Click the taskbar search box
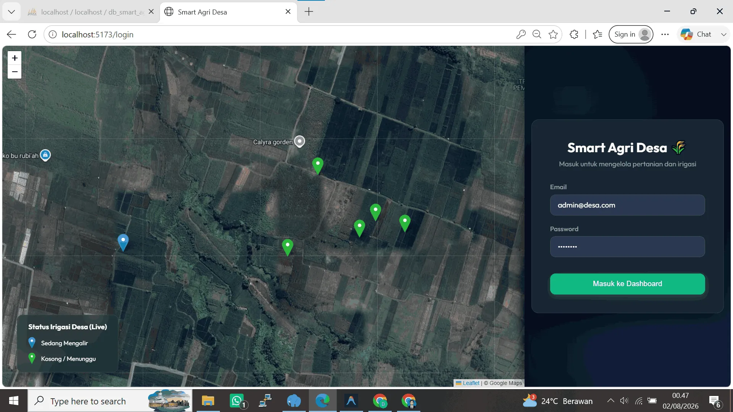733x412 pixels. [110, 401]
